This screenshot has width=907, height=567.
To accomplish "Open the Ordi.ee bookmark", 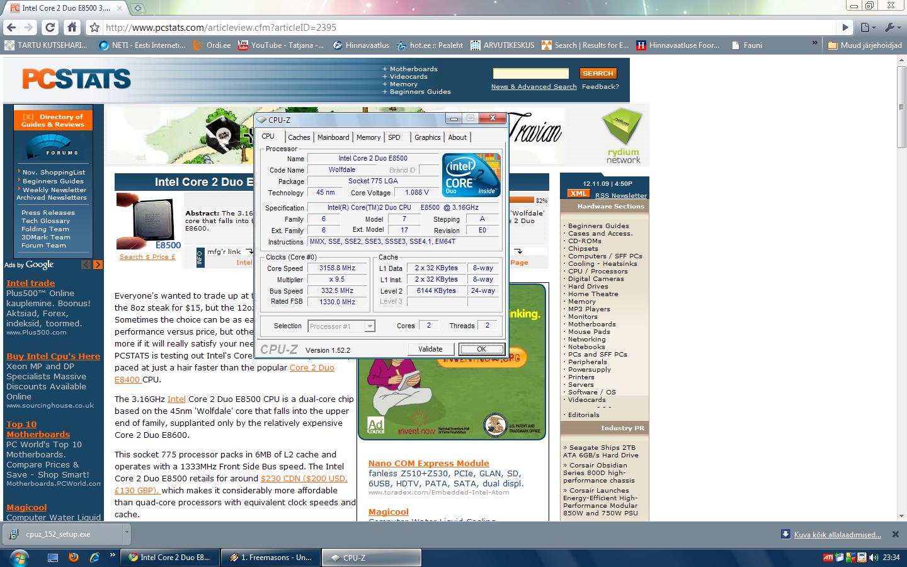I will coord(212,45).
